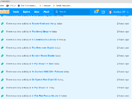Image resolution: width=132 pixels, height=99 pixels.
Task: Open Griffpatch Fan Club studio link
Action: click(x=45, y=80)
